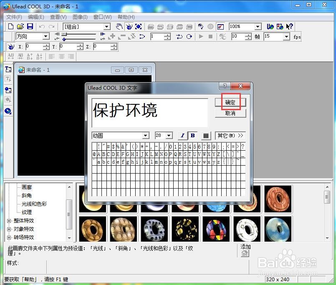336x285 pixels.
Task: Open the 幼圆 font dropdown
Action: pyautogui.click(x=146, y=136)
